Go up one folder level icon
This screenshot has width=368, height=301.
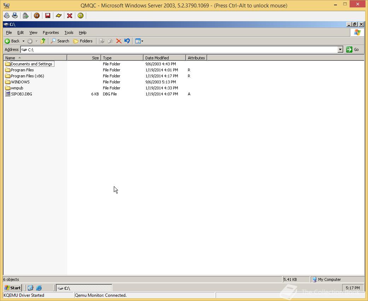tap(43, 41)
